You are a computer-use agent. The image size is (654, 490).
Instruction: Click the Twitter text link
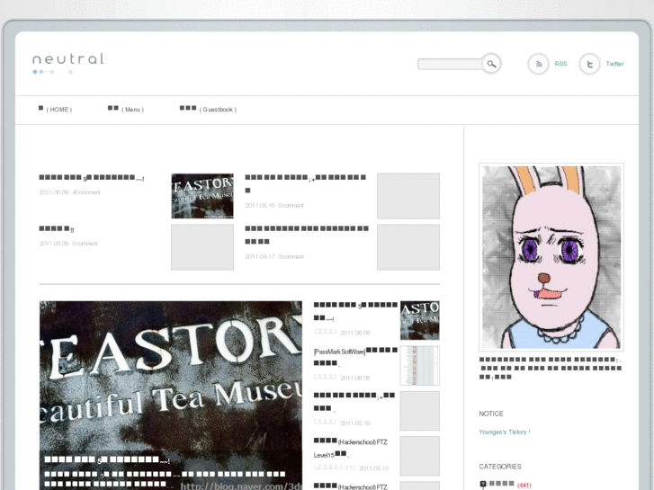[x=614, y=64]
